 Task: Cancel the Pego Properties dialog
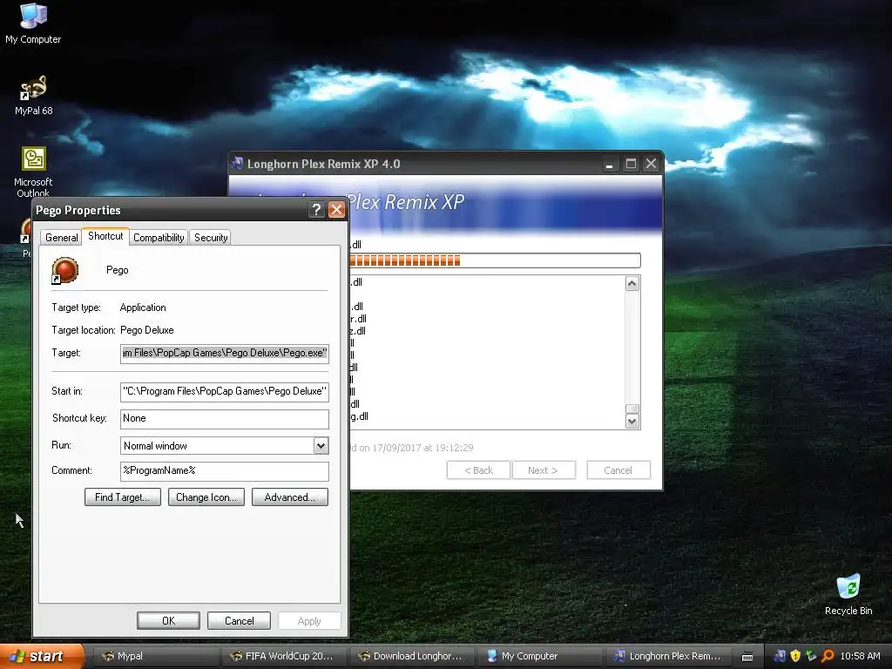pyautogui.click(x=239, y=620)
